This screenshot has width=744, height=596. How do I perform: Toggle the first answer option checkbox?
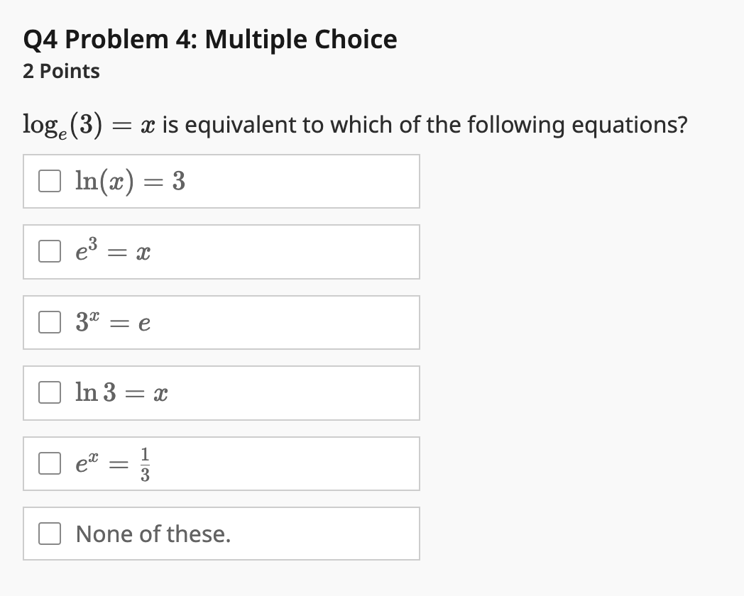pyautogui.click(x=49, y=182)
